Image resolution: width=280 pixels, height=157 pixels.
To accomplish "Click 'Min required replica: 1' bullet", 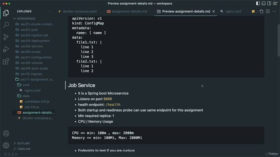I will 96,116.
